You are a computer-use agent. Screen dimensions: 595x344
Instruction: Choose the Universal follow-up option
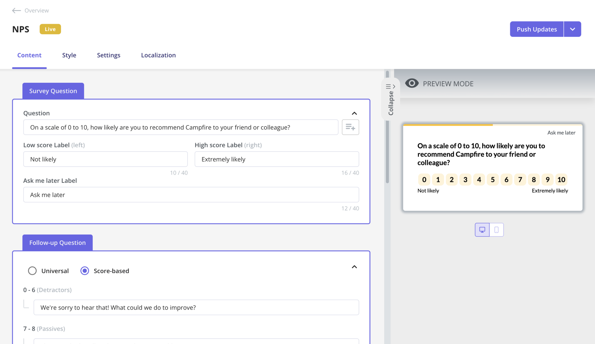pyautogui.click(x=32, y=271)
